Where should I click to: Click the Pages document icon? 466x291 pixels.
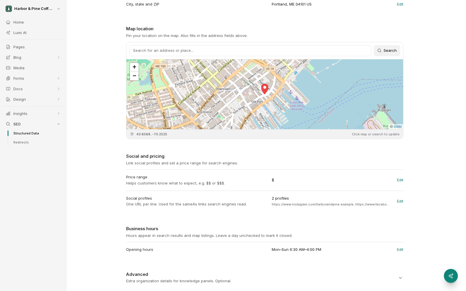(x=8, y=47)
